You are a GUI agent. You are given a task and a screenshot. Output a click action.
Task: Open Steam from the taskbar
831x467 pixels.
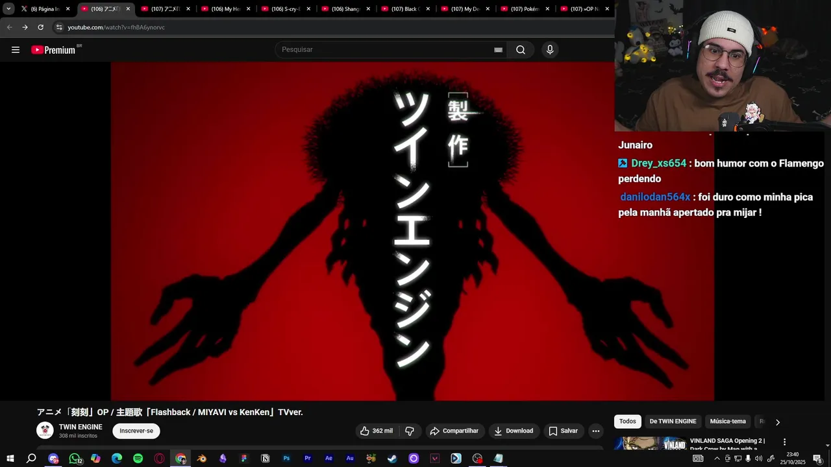[392, 459]
